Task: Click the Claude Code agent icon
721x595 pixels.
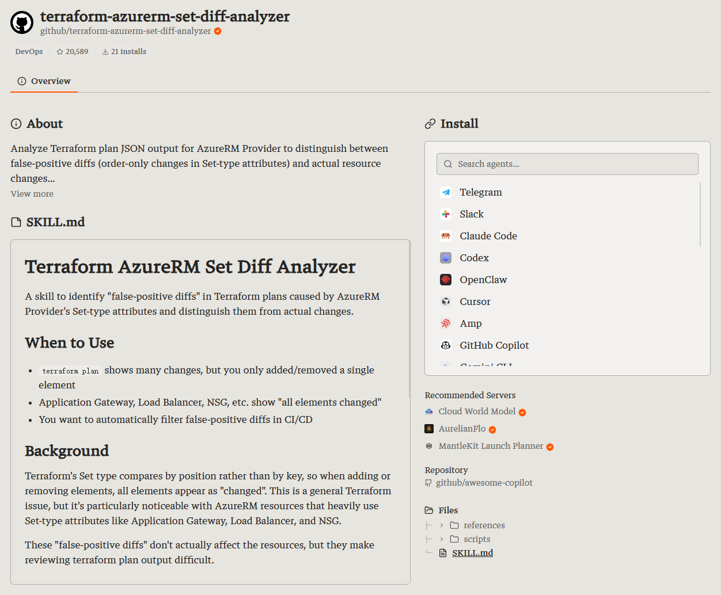Action: [446, 236]
